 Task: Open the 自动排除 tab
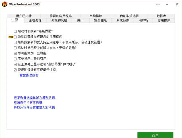coord(96,16)
